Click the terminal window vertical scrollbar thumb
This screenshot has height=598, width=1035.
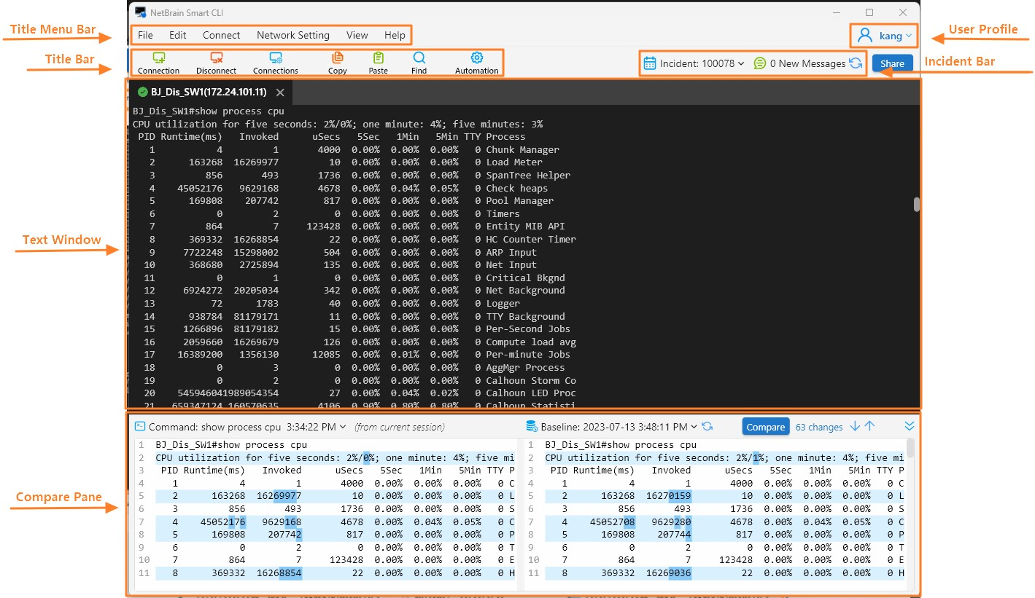tap(916, 205)
